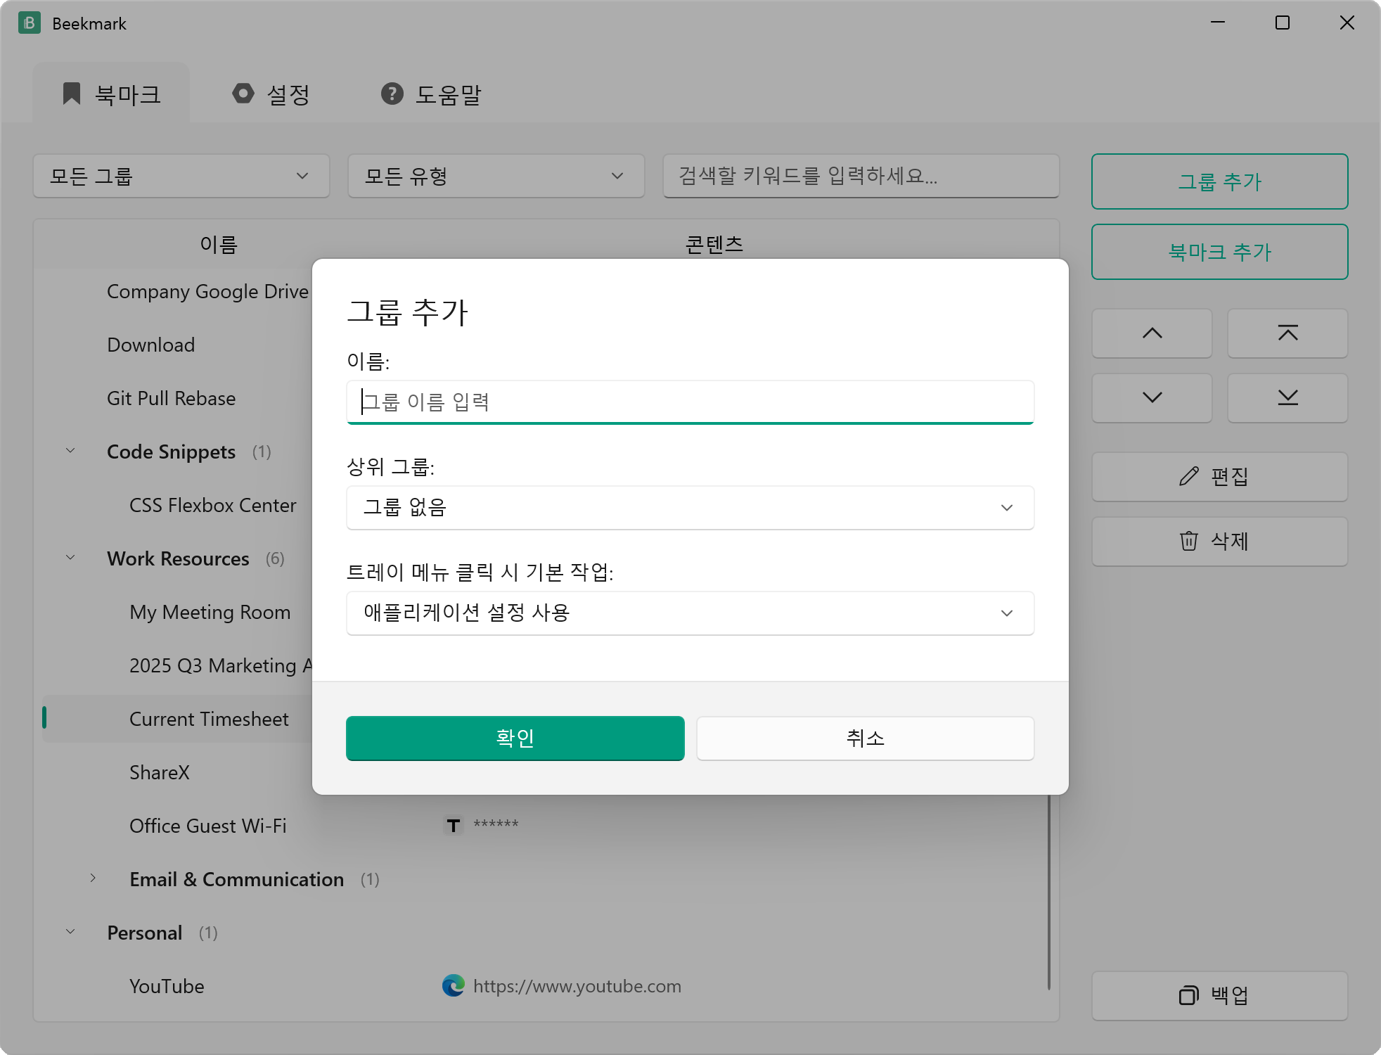Close the Beekmark window

(1347, 23)
